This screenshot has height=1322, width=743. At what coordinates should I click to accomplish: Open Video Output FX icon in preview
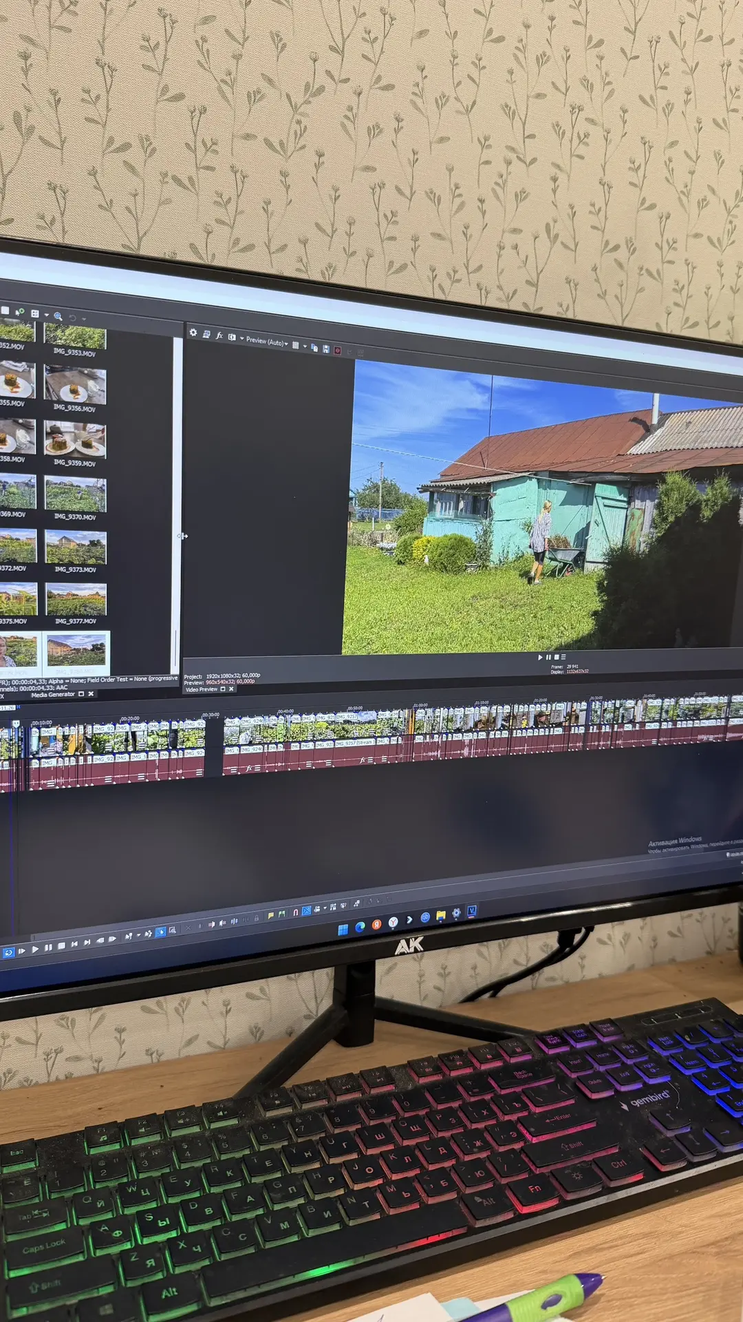(219, 335)
